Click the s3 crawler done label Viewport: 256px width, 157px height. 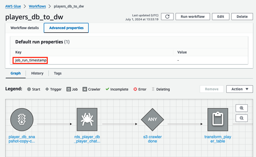pos(152,139)
